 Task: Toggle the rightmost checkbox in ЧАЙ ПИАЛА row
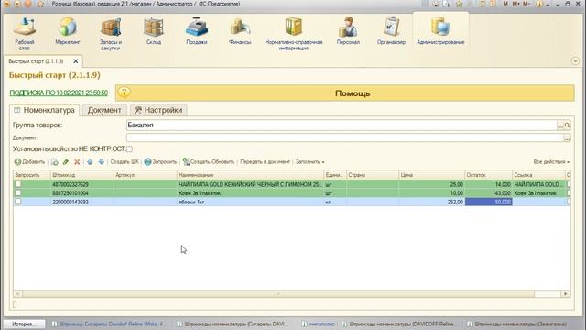(x=569, y=184)
